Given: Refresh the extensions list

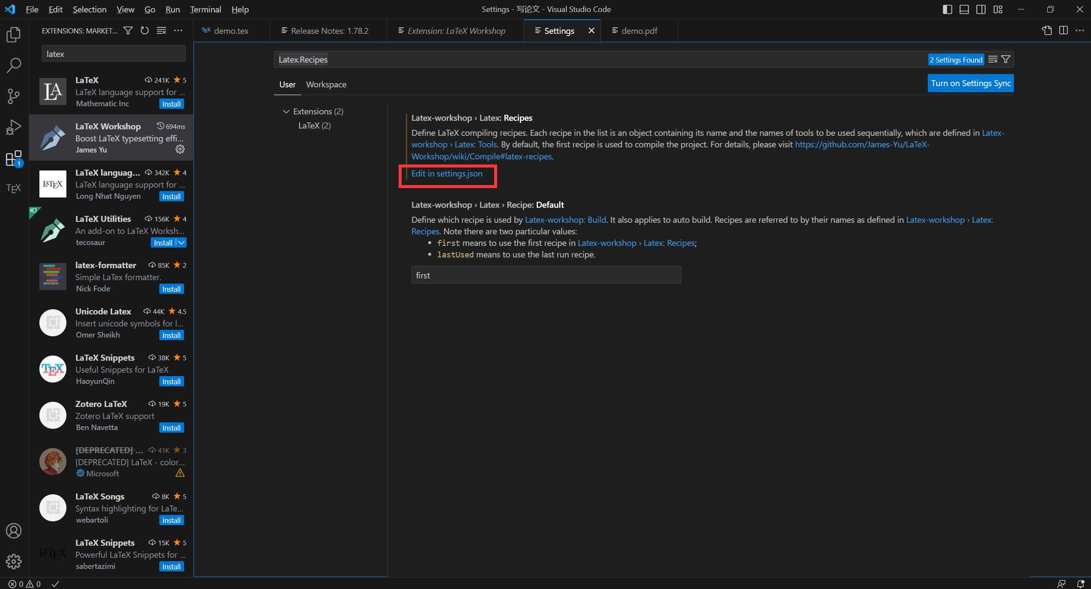Looking at the screenshot, I should point(145,30).
